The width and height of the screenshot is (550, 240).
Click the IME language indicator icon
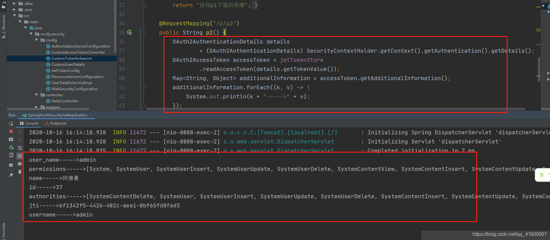pos(542,175)
